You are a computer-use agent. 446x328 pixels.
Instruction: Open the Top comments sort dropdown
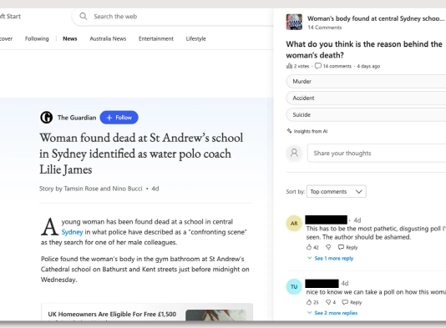point(337,192)
